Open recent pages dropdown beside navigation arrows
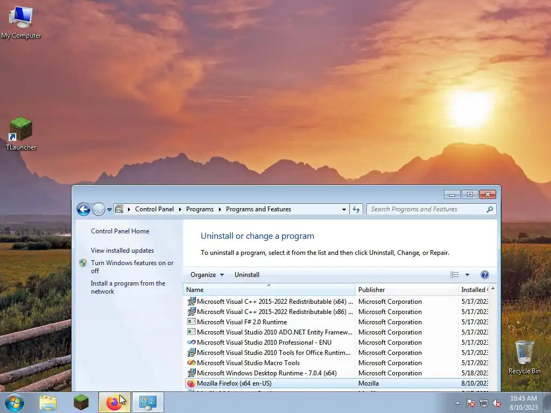 pyautogui.click(x=109, y=210)
